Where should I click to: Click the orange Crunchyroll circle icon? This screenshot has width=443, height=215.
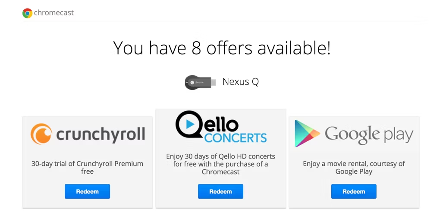coord(41,134)
